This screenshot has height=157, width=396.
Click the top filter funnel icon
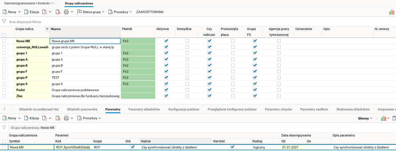pyautogui.click(x=4, y=21)
